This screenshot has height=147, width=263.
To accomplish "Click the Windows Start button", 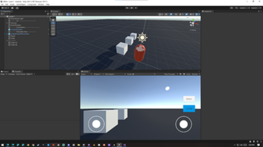I will pos(2,145).
